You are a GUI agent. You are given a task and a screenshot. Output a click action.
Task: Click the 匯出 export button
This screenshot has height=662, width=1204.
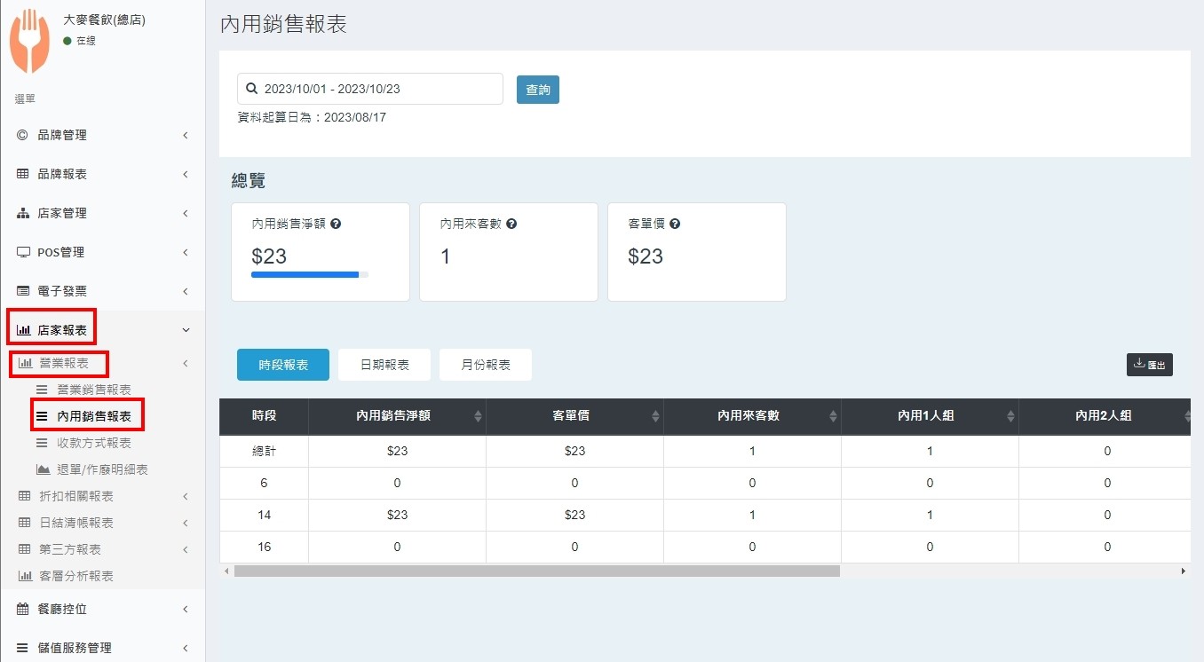point(1149,364)
